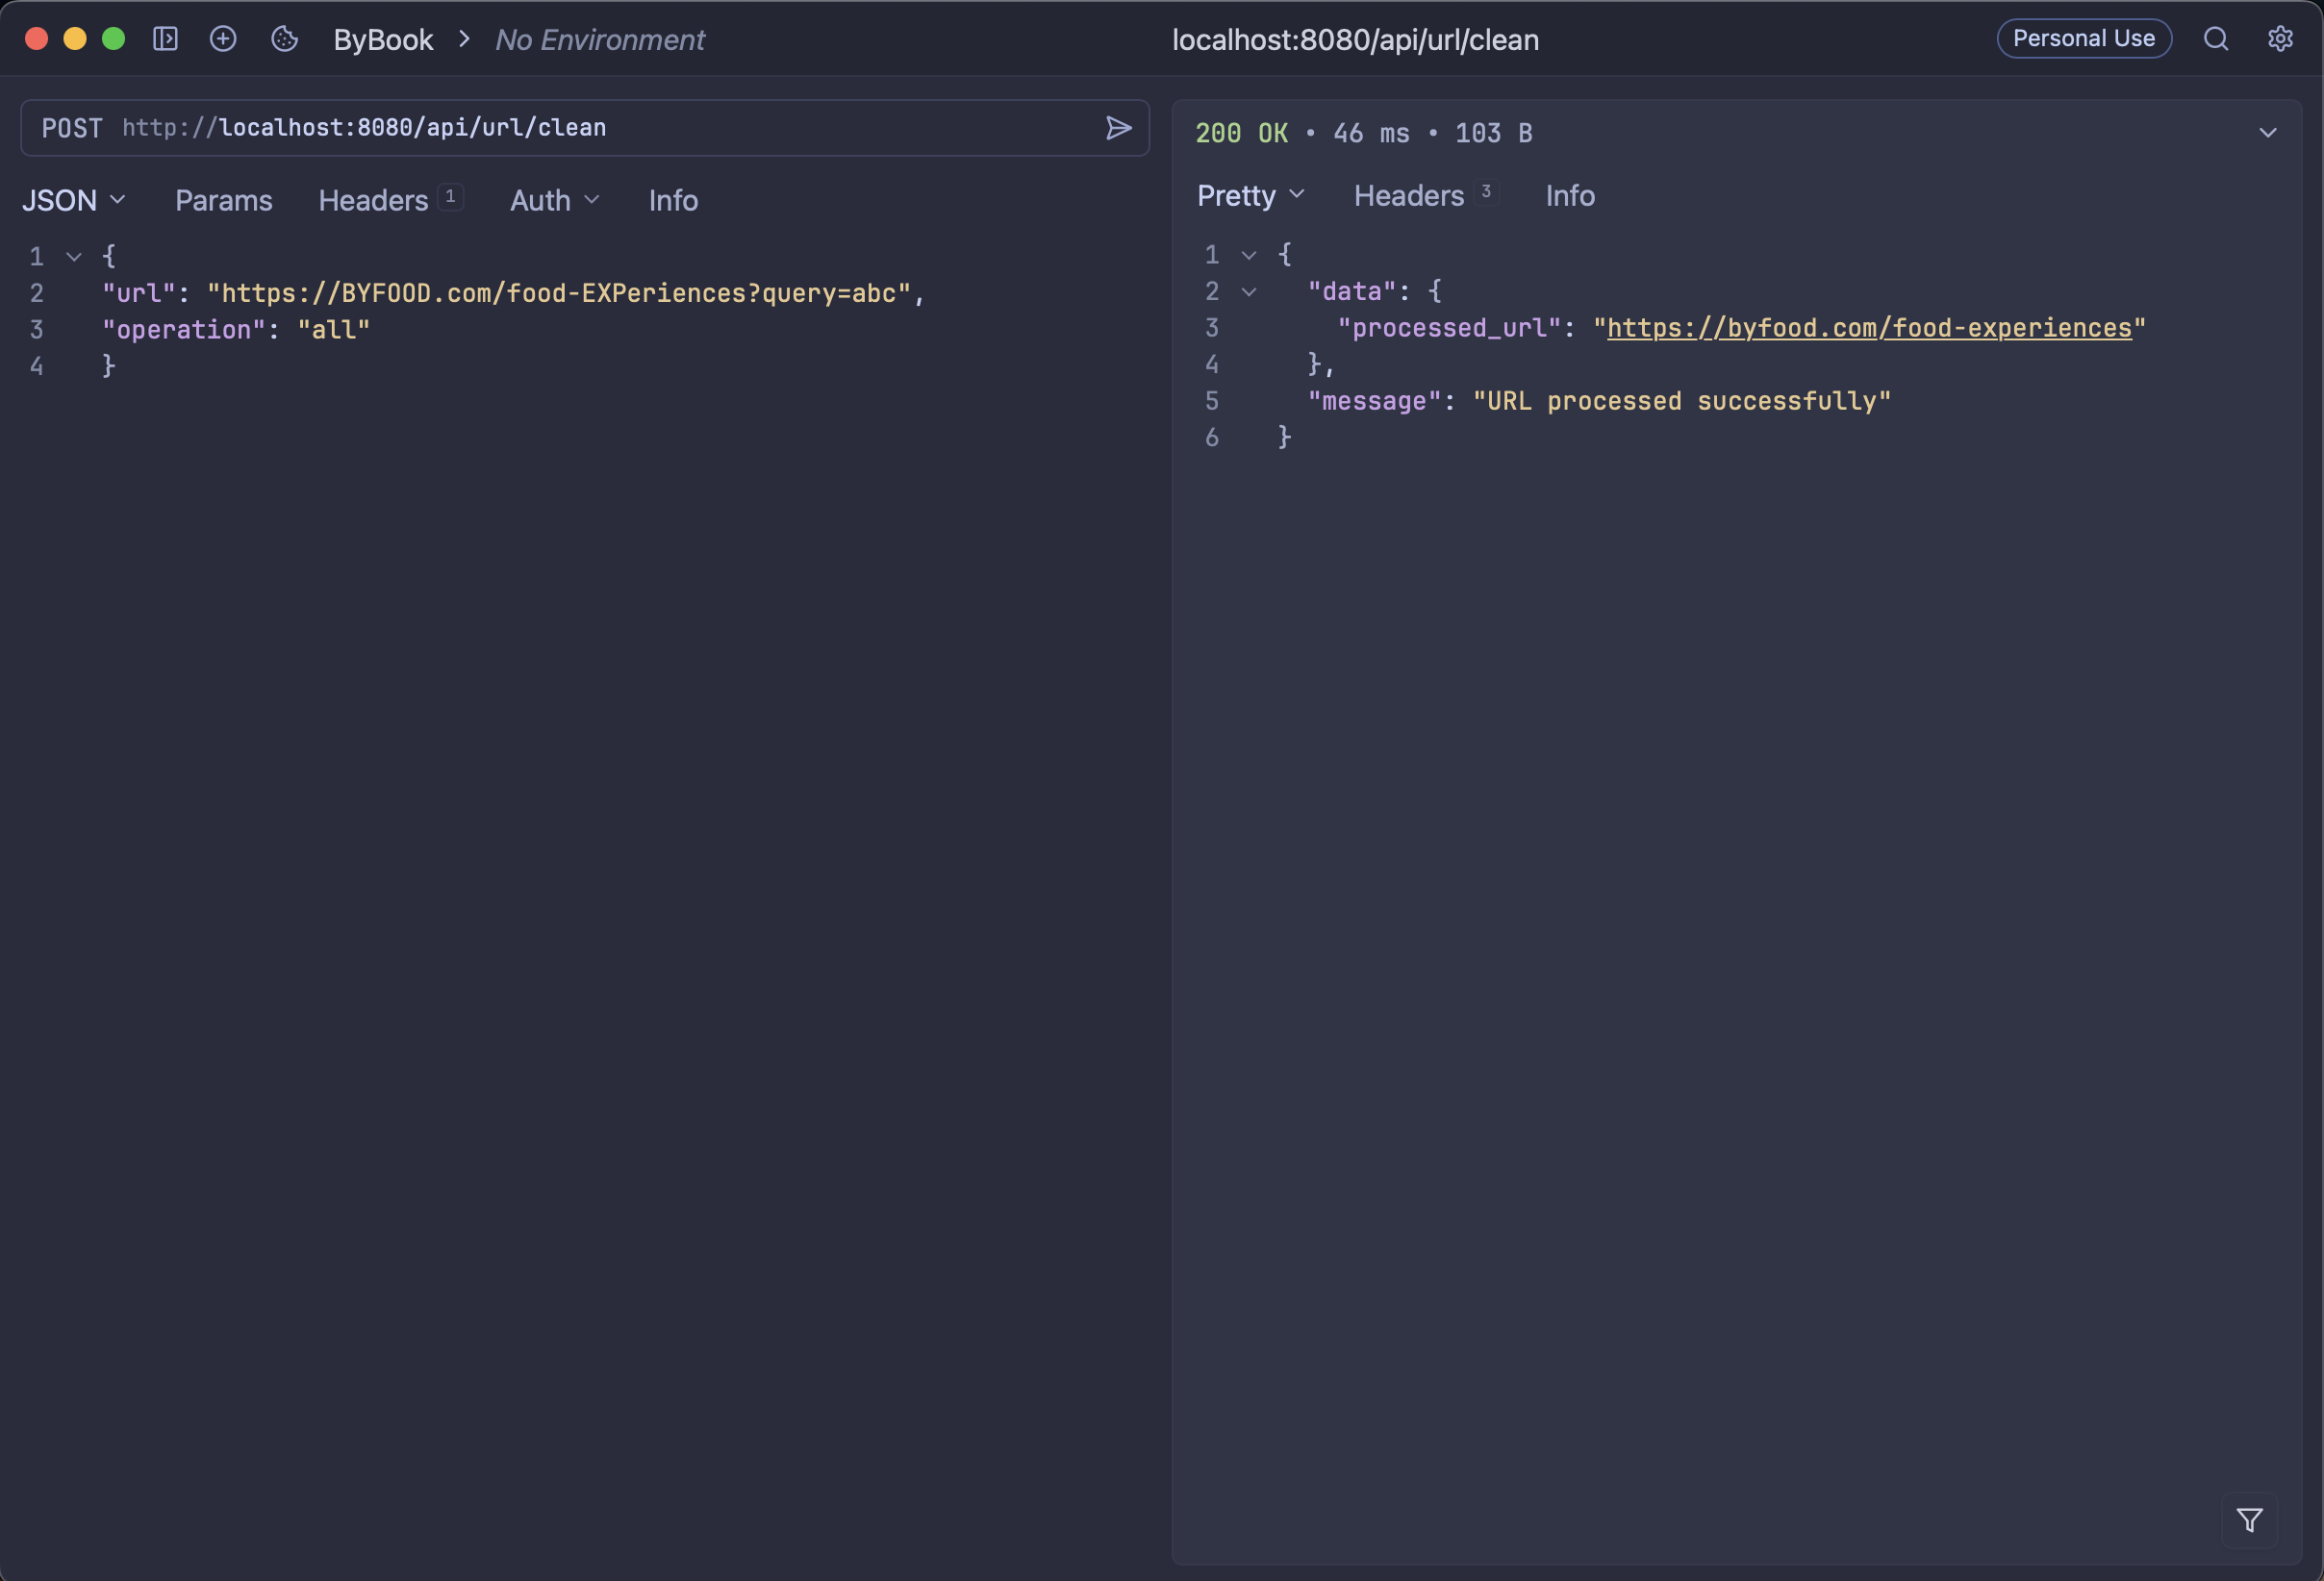Open the Pretty response view dropdown
Viewport: 2324px width, 1581px height.
(1250, 195)
